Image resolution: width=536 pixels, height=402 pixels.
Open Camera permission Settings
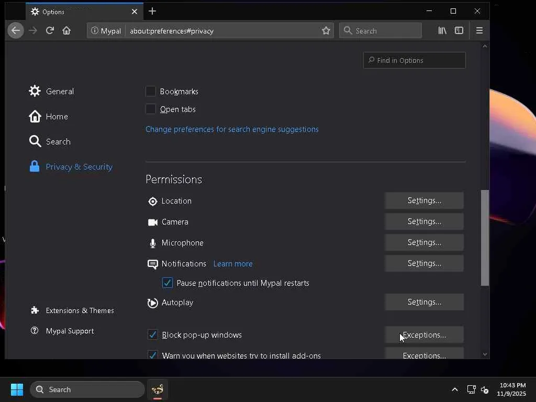tap(424, 221)
